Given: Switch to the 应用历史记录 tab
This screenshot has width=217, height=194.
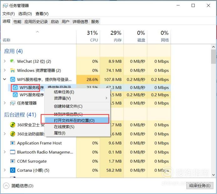Looking at the screenshot, I should click(x=36, y=22).
